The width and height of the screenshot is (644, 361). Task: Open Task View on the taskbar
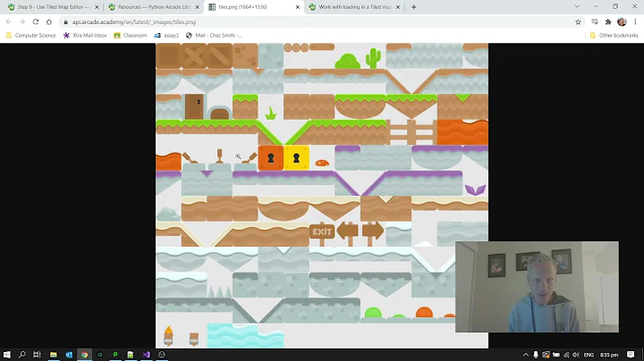(37, 355)
